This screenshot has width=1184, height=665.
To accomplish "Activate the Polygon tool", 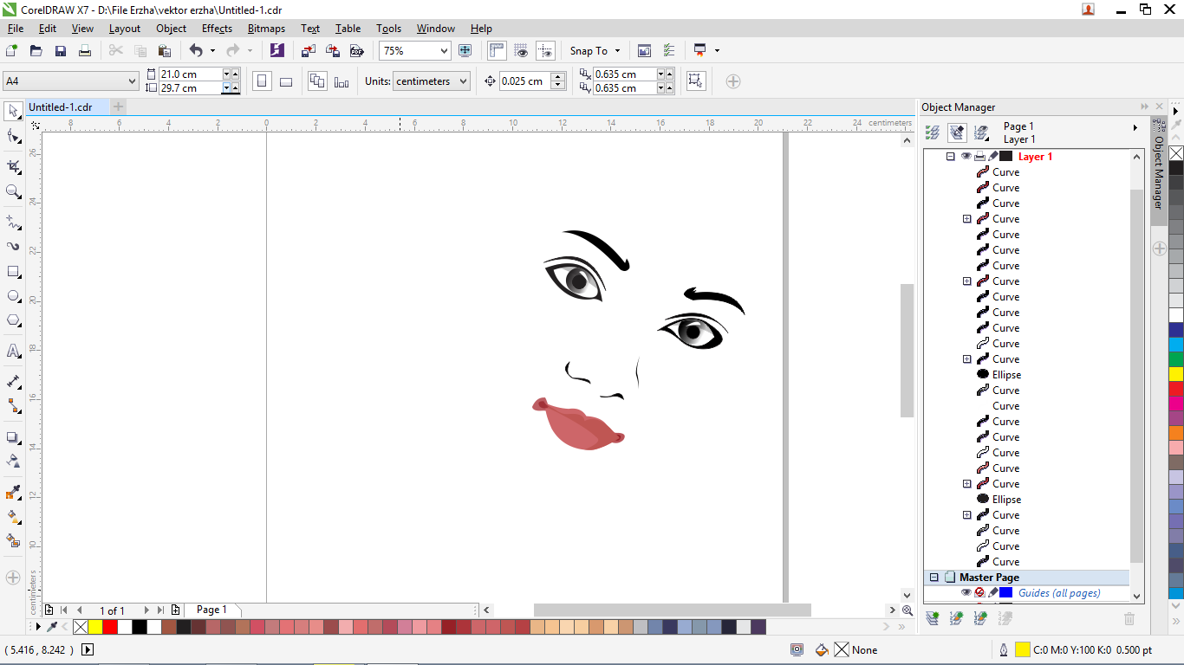I will coord(13,320).
